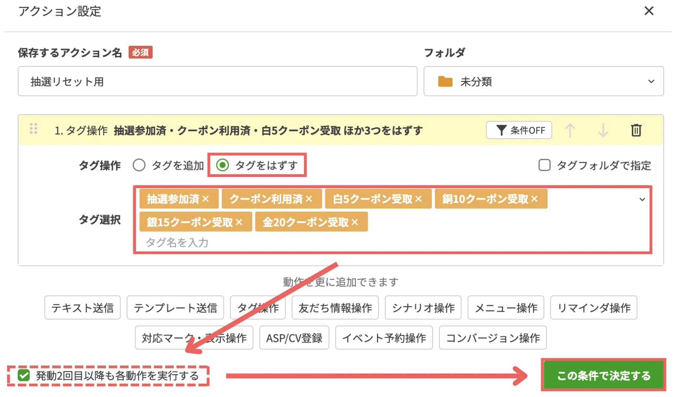Viewport: 680px width, 397px height.
Task: Add a コンバージョン操作 action
Action: (493, 338)
